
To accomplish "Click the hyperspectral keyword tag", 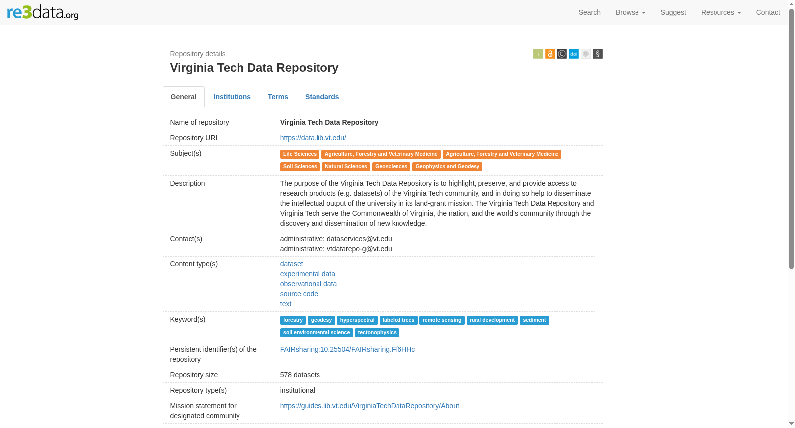I will (x=357, y=320).
